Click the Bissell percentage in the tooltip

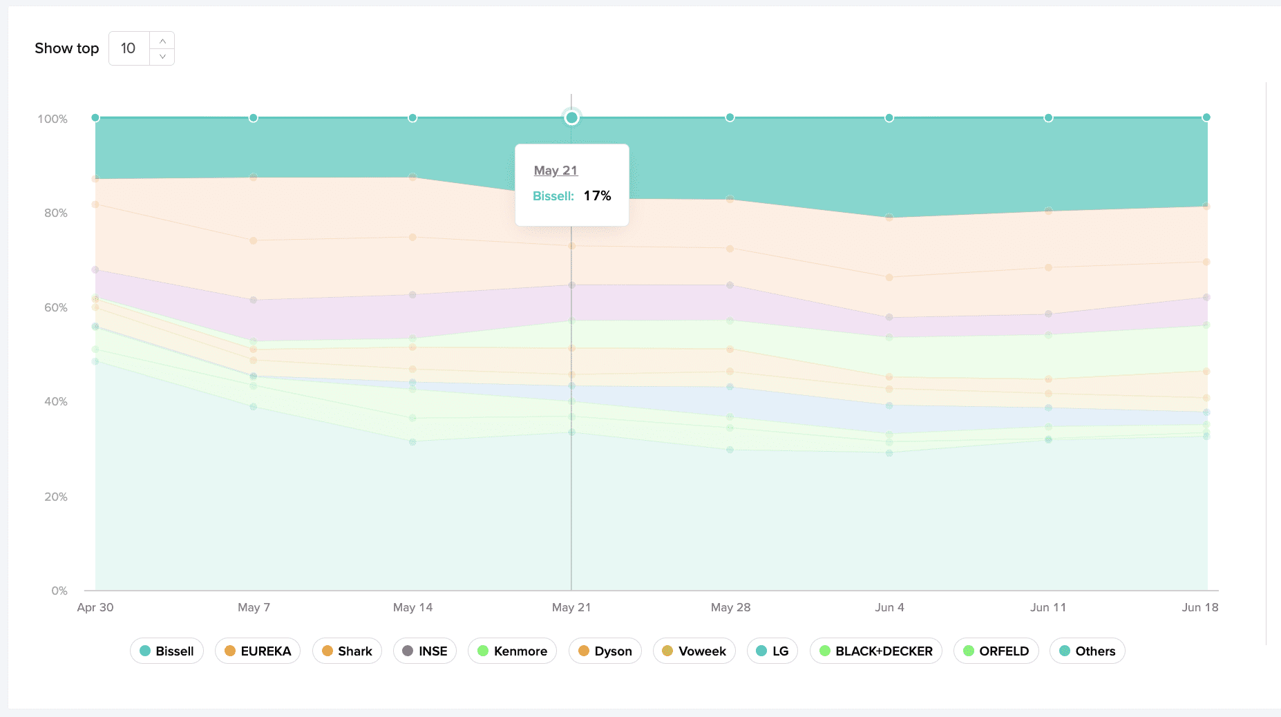pyautogui.click(x=597, y=196)
